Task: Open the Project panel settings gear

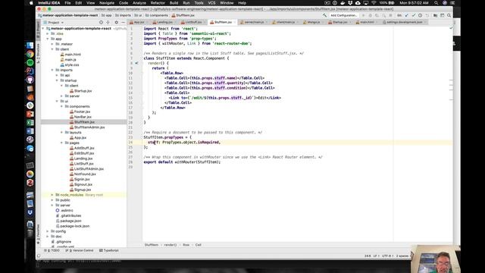Action: pyautogui.click(x=116, y=22)
